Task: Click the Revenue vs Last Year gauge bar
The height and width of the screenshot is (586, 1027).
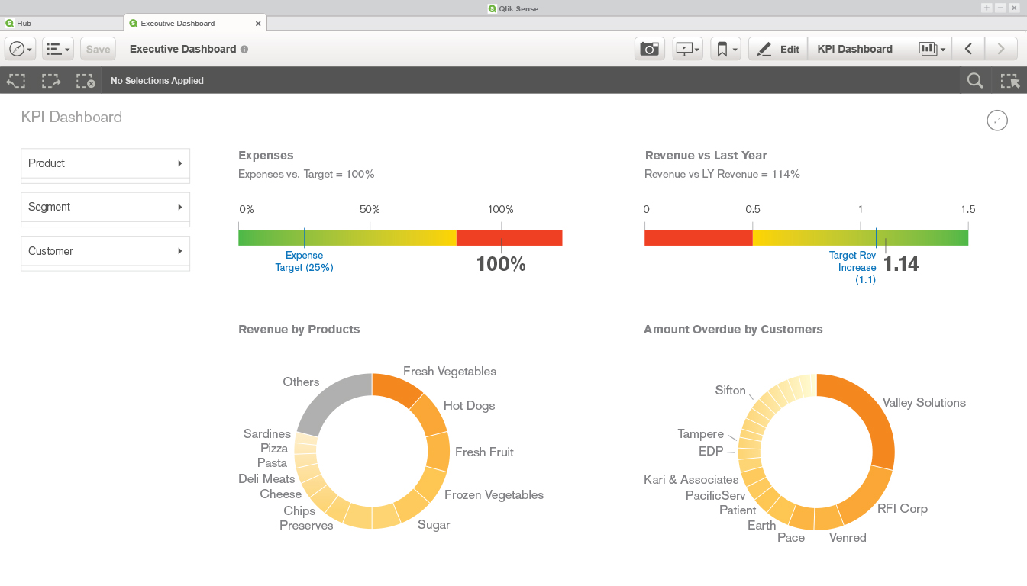Action: pos(806,238)
